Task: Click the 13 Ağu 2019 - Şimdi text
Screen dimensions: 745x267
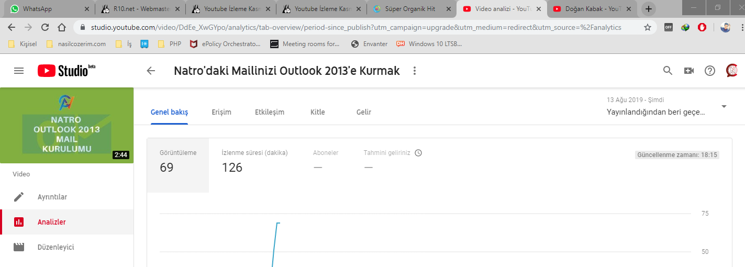Action: click(x=636, y=100)
